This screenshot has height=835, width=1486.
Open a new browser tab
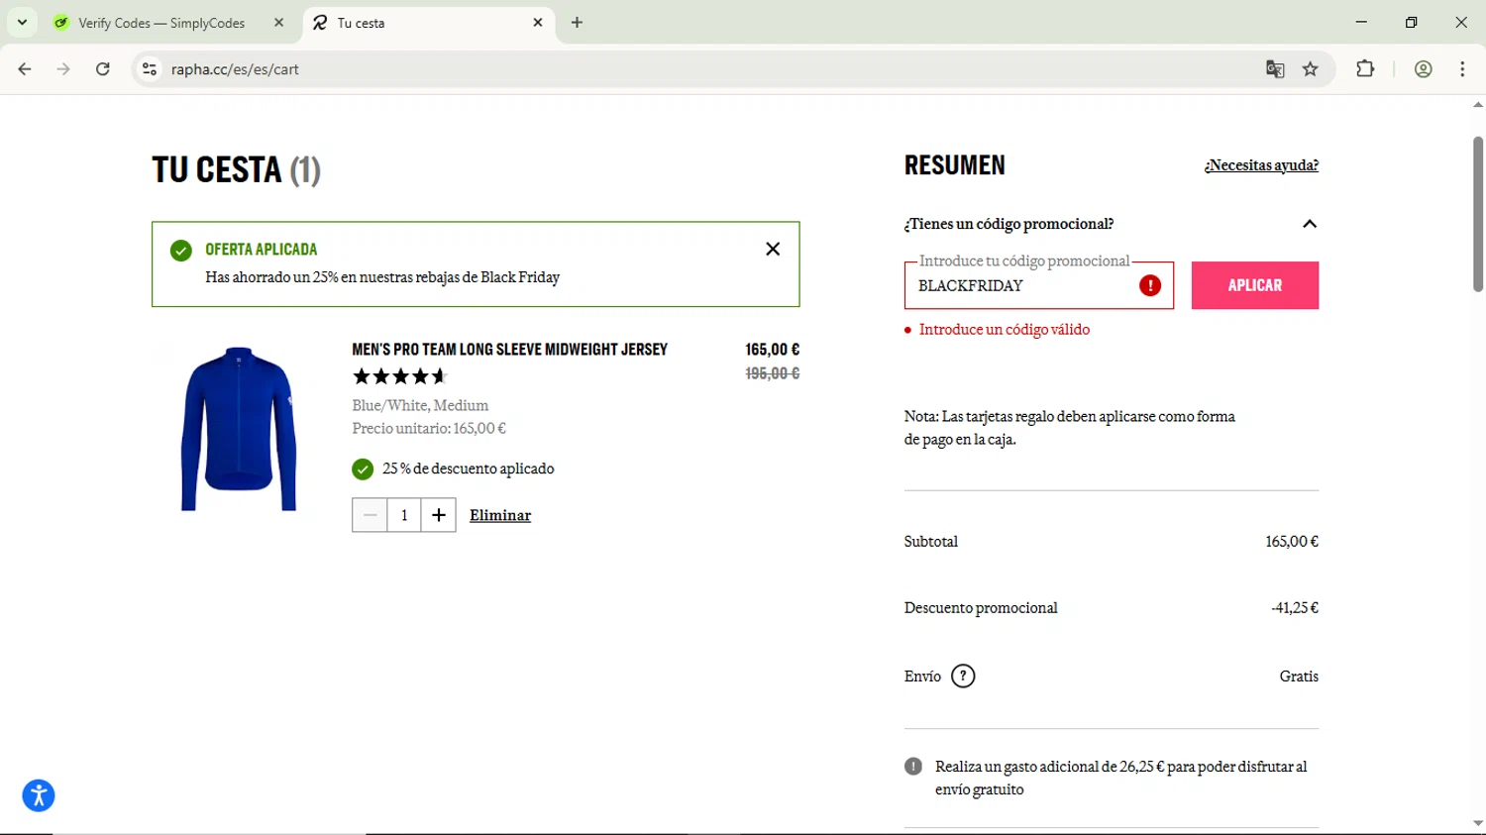pyautogui.click(x=577, y=23)
